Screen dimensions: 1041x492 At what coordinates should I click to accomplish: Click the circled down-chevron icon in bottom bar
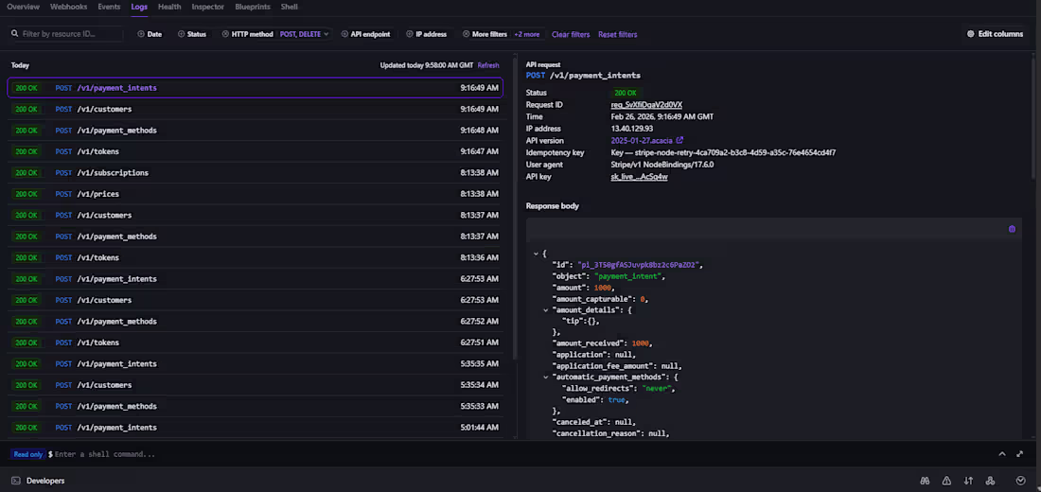[x=1021, y=481]
